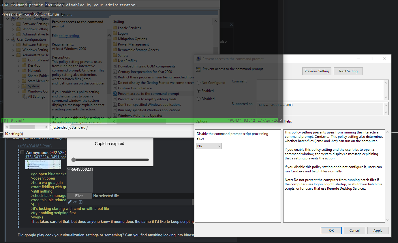This screenshot has height=243, width=398.
Task: Open the >>564934183 (You) quote link
Action: click(x=35, y=146)
